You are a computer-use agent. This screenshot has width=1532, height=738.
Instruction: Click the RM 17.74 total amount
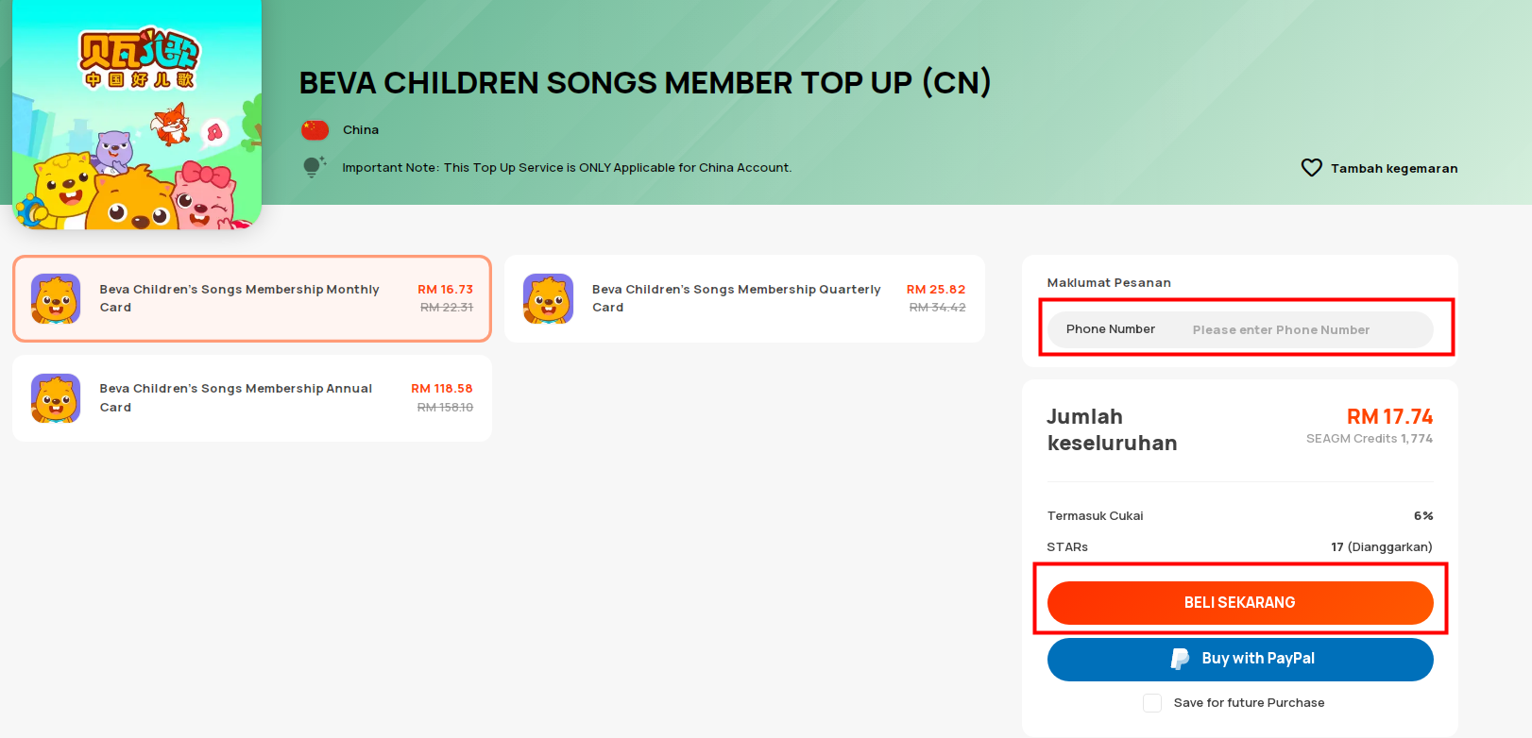1389,417
